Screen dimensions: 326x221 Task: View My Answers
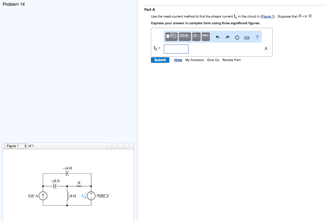point(195,60)
